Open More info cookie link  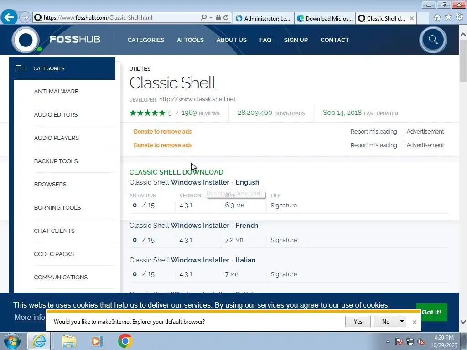pos(30,317)
